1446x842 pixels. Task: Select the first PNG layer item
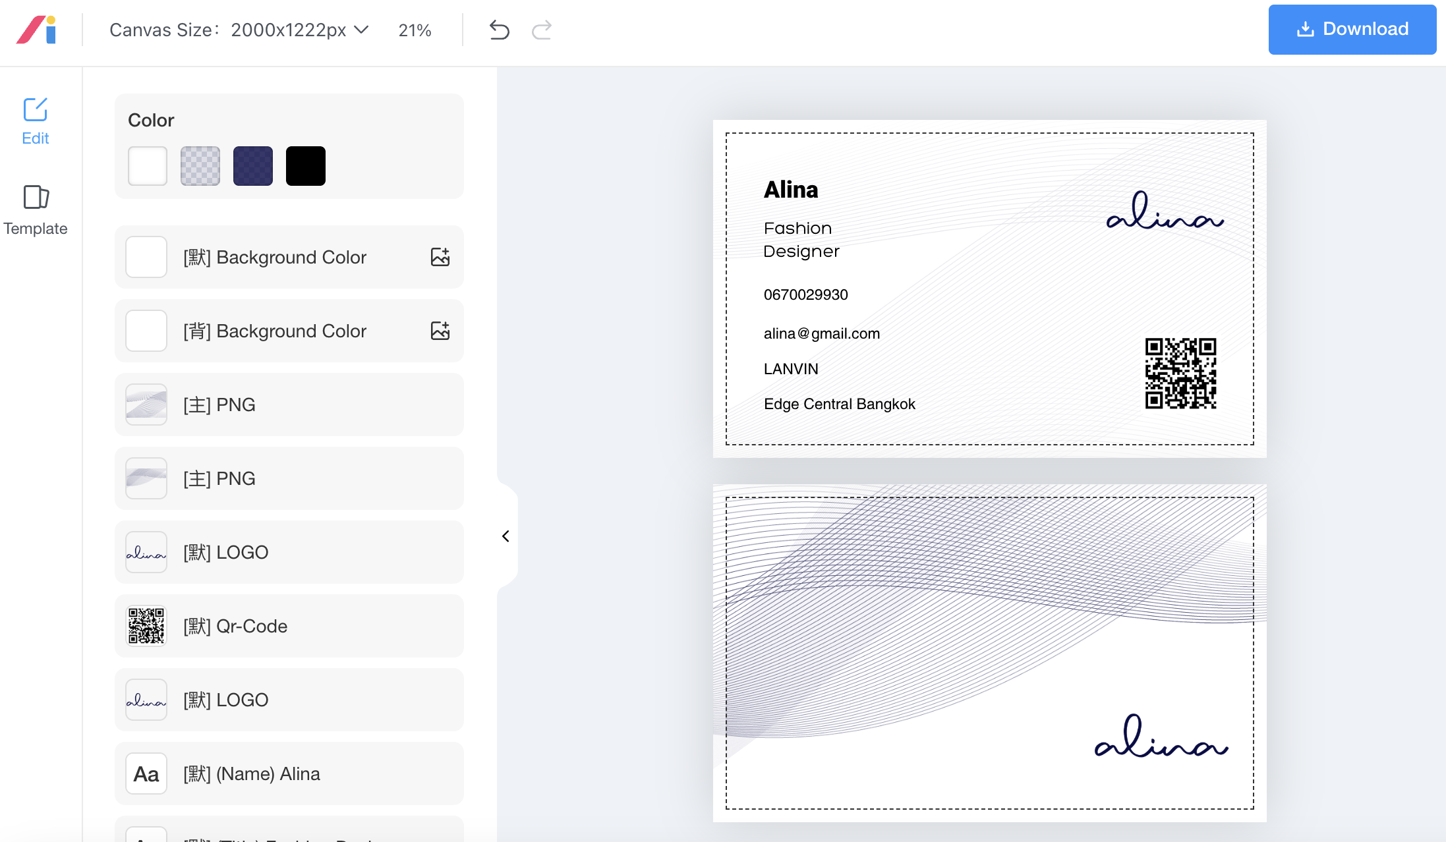pos(289,405)
